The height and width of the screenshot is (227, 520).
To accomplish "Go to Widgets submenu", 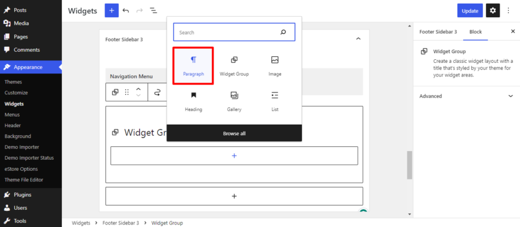I will (14, 104).
